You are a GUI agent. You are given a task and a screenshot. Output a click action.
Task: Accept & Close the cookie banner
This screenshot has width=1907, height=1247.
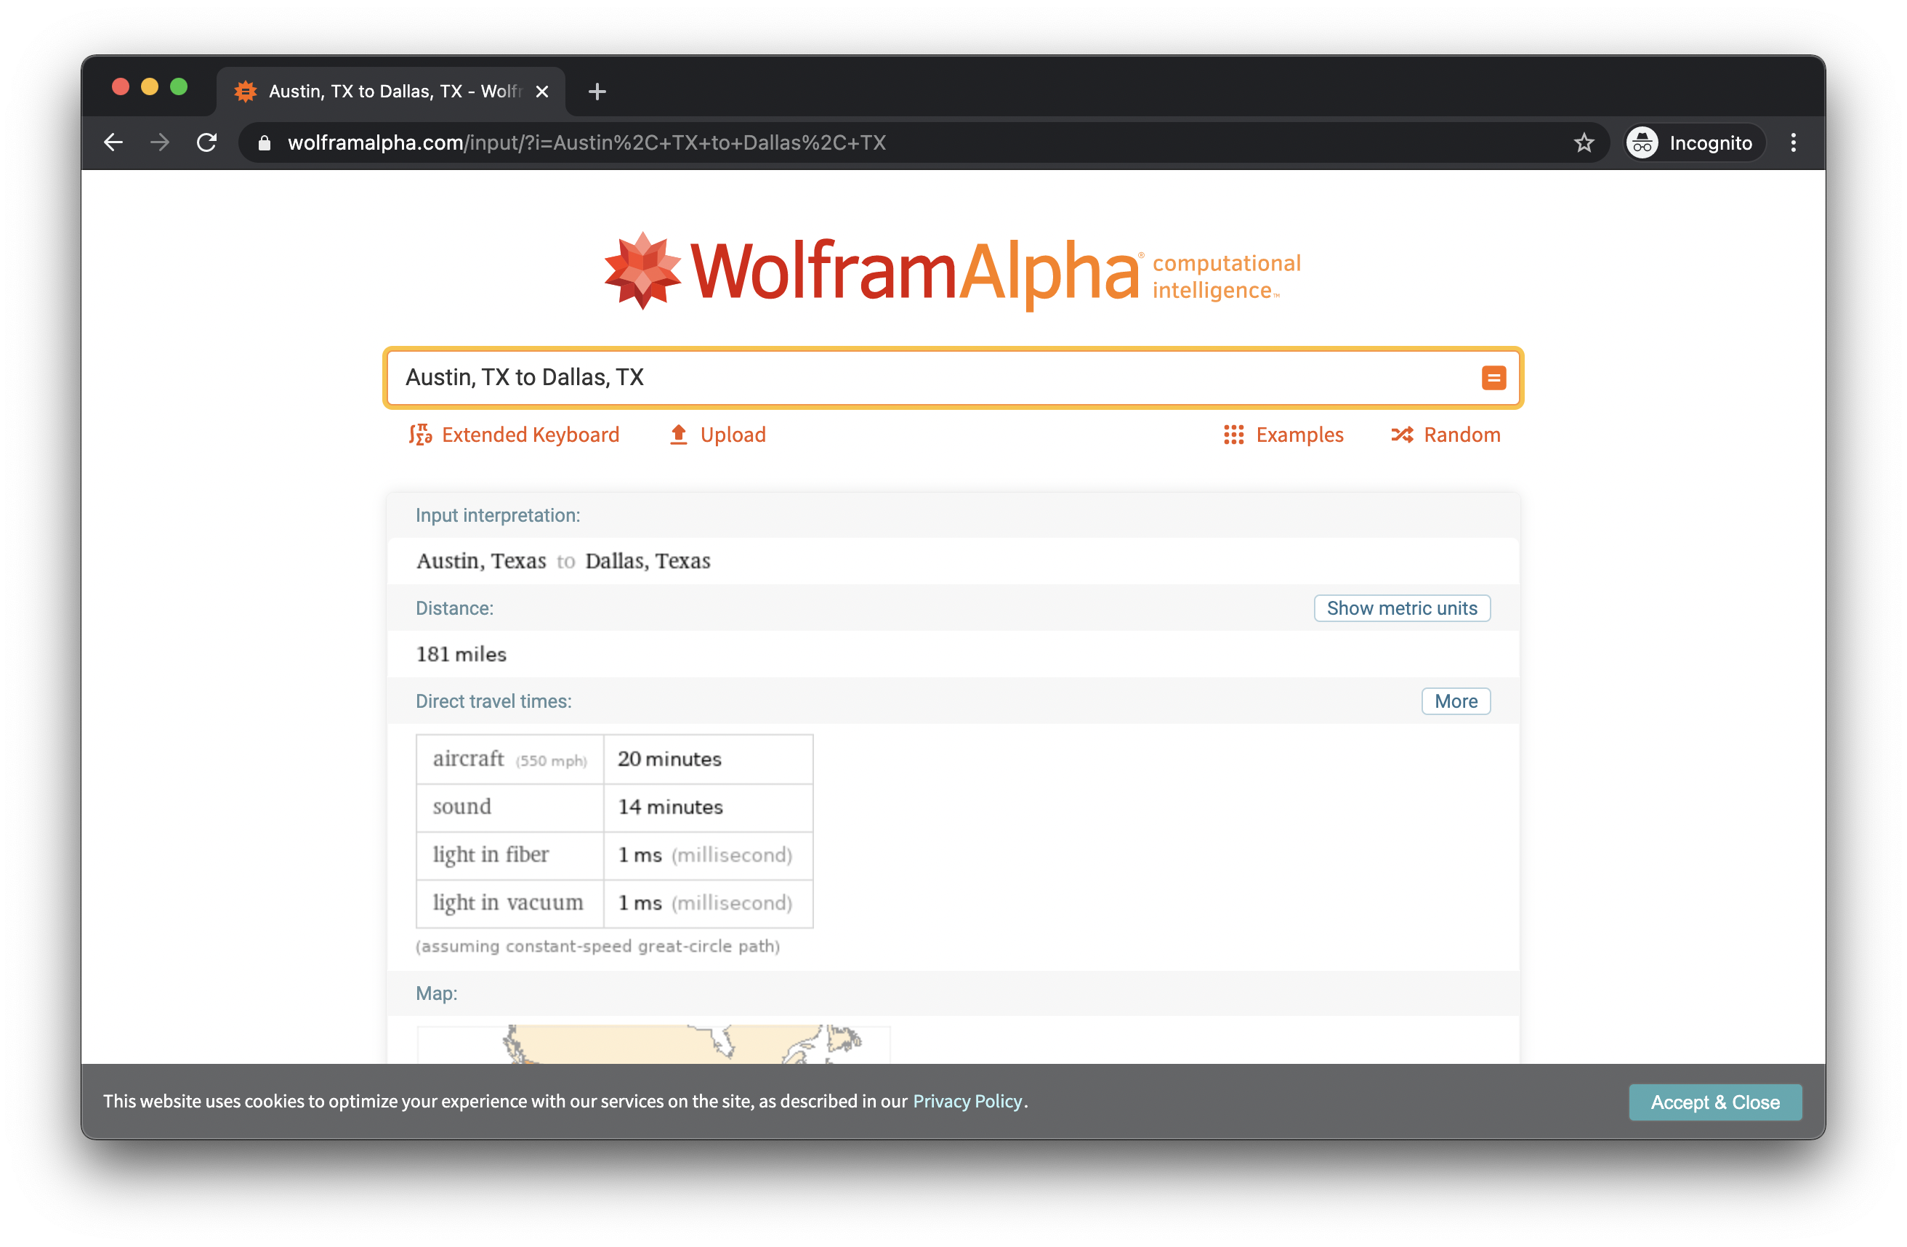(x=1714, y=1102)
